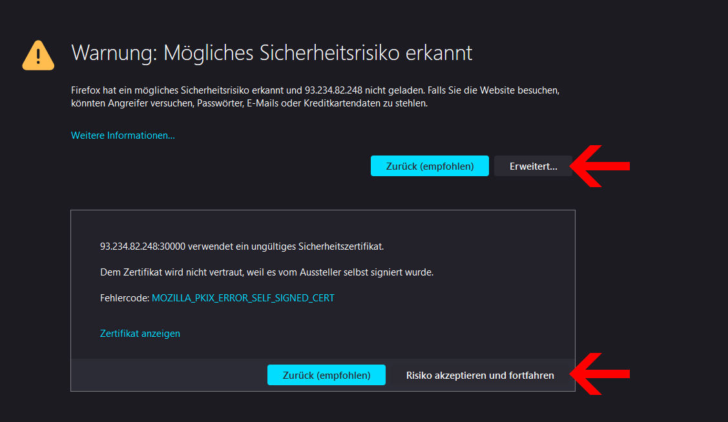Click the address 93.234.82.248:30000 in the advanced panel
728x422 pixels.
tap(143, 246)
